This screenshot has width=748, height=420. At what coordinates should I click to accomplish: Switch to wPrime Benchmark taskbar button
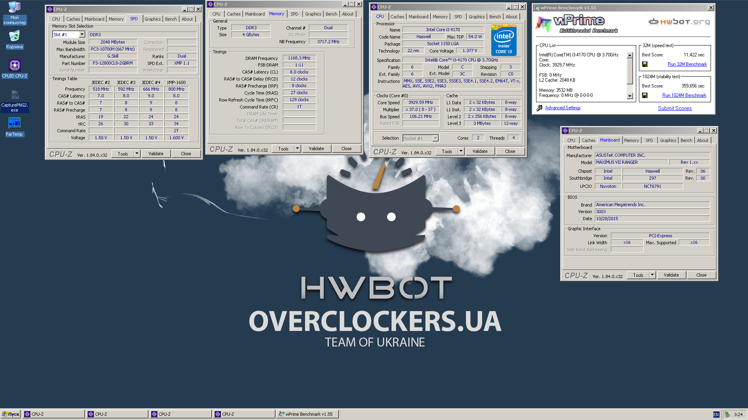pos(307,415)
